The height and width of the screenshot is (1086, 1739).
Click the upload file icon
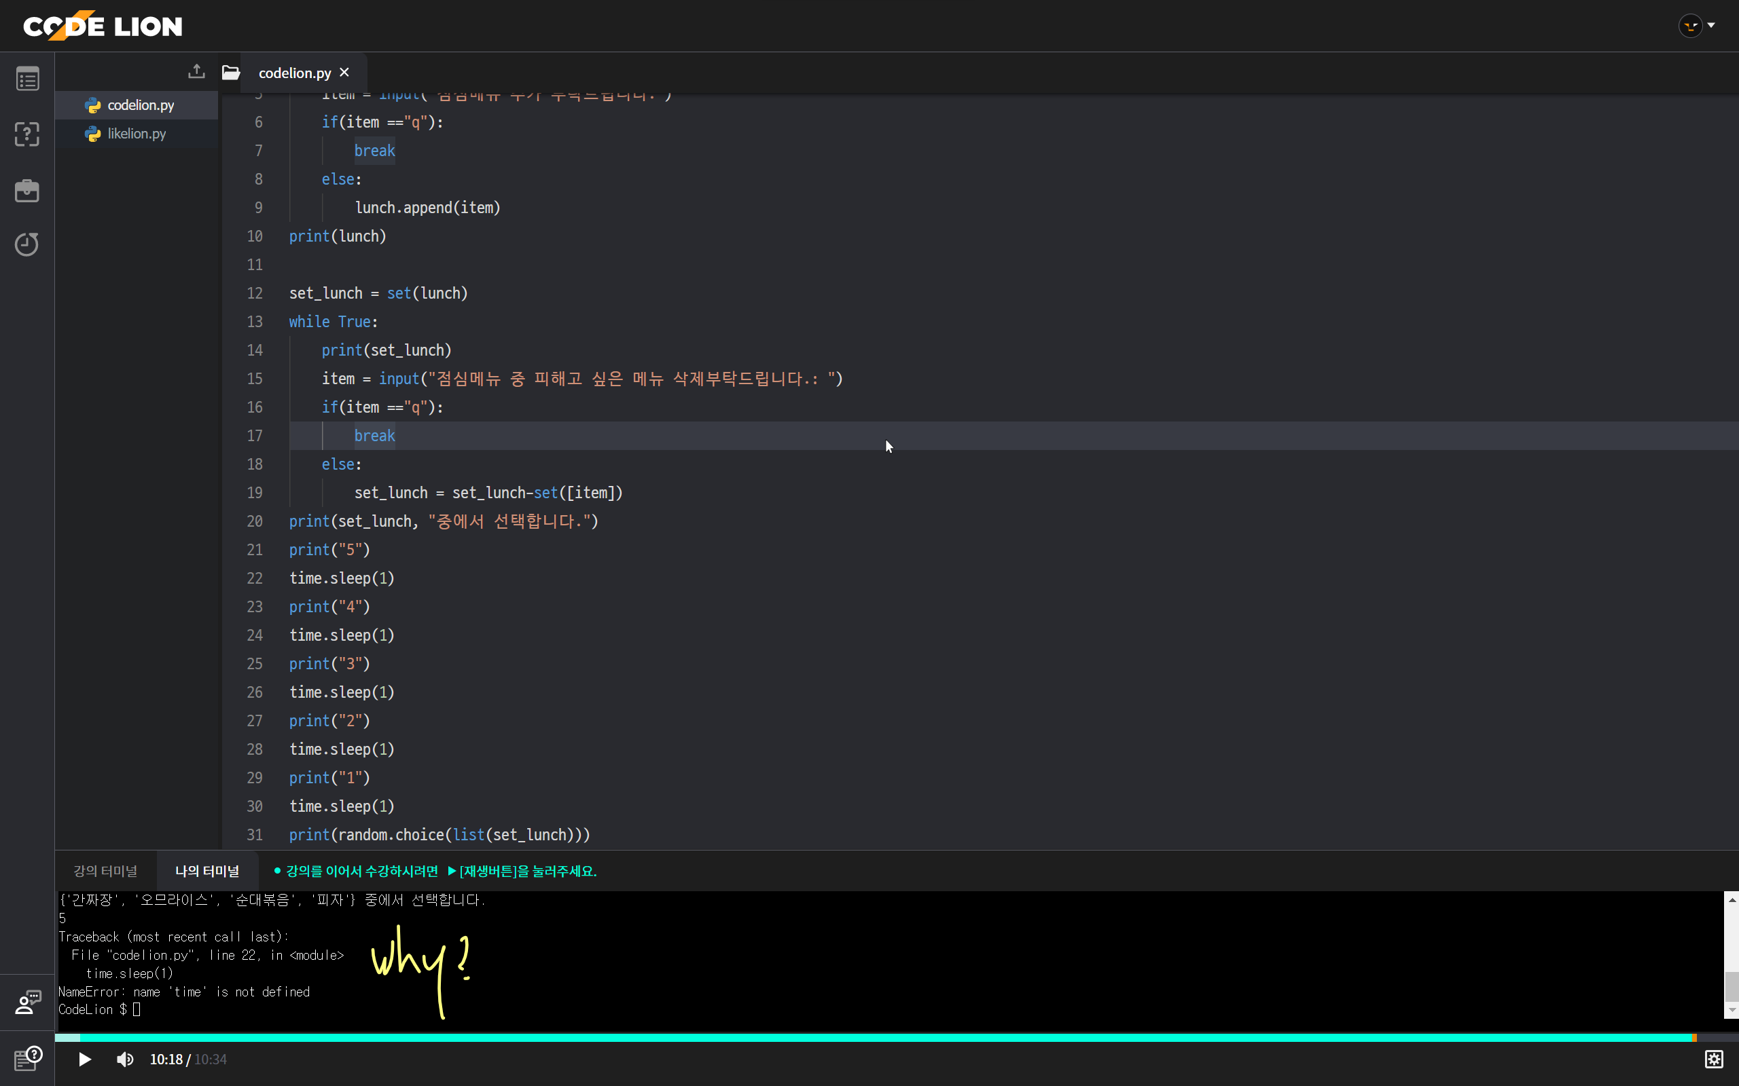coord(196,71)
